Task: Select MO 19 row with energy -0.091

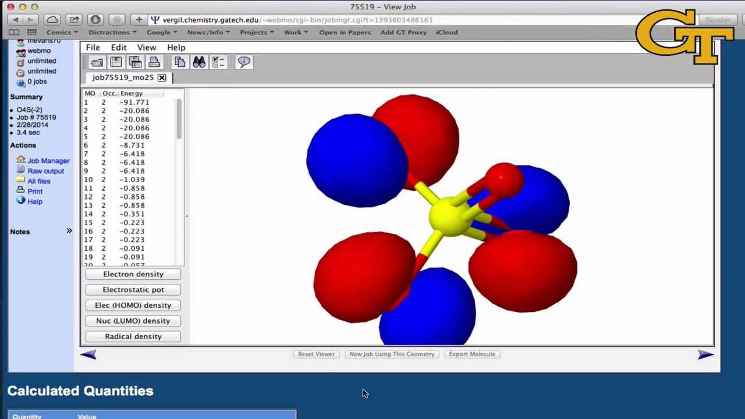Action: tap(129, 257)
